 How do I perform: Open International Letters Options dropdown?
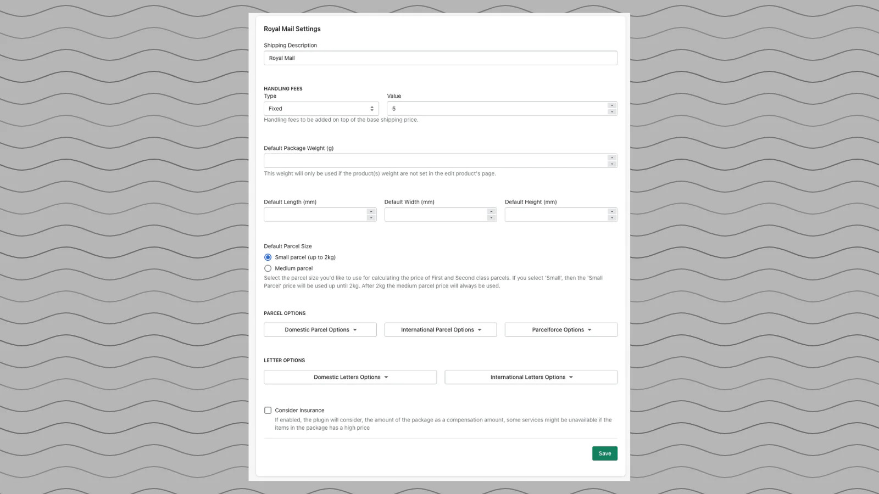531,377
